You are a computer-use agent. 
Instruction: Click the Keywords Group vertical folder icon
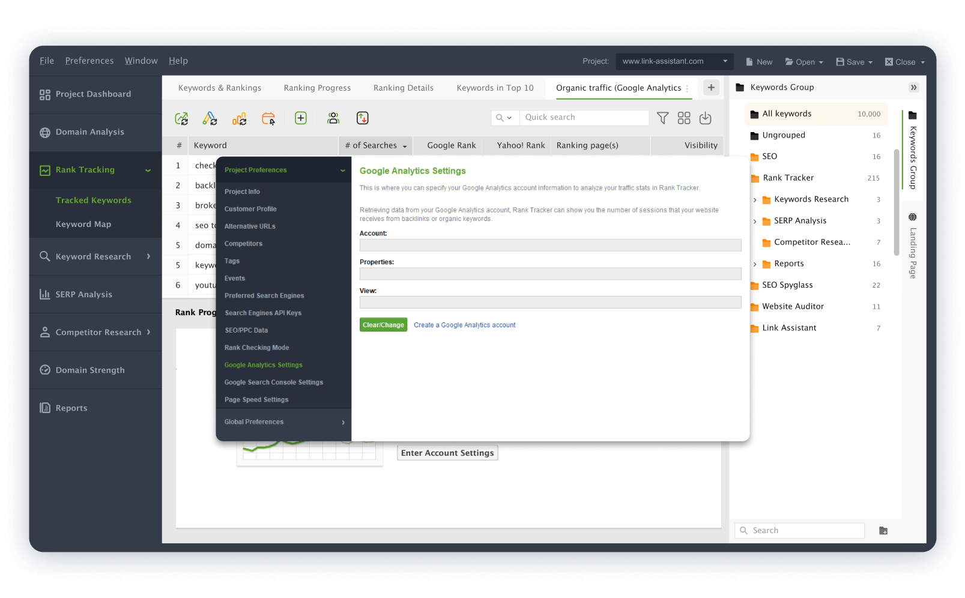913,115
